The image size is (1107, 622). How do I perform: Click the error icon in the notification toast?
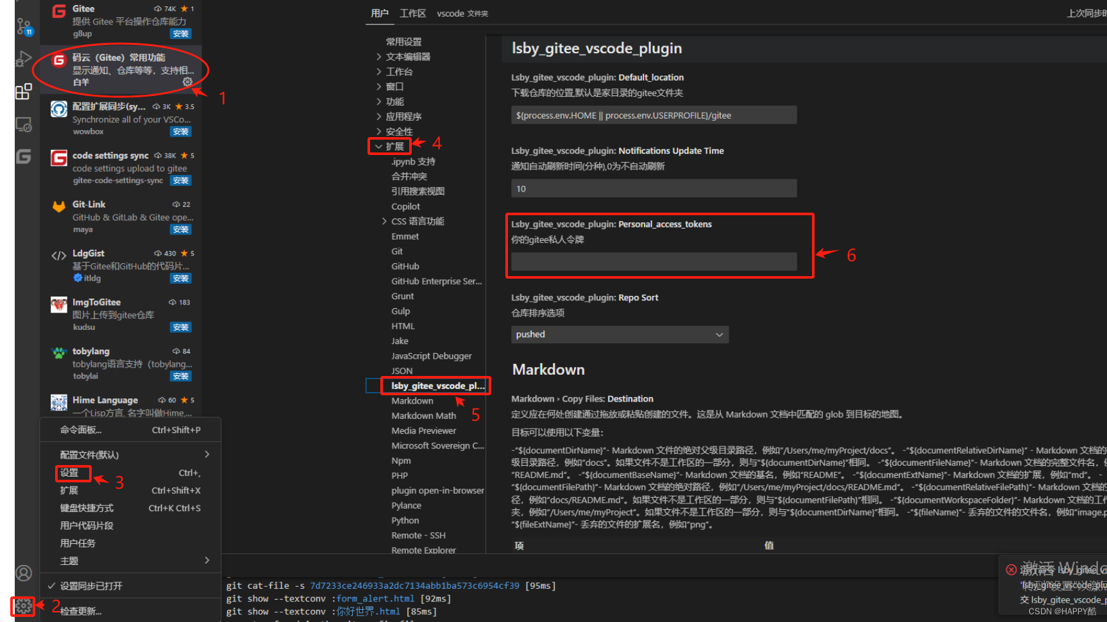[x=1011, y=569]
